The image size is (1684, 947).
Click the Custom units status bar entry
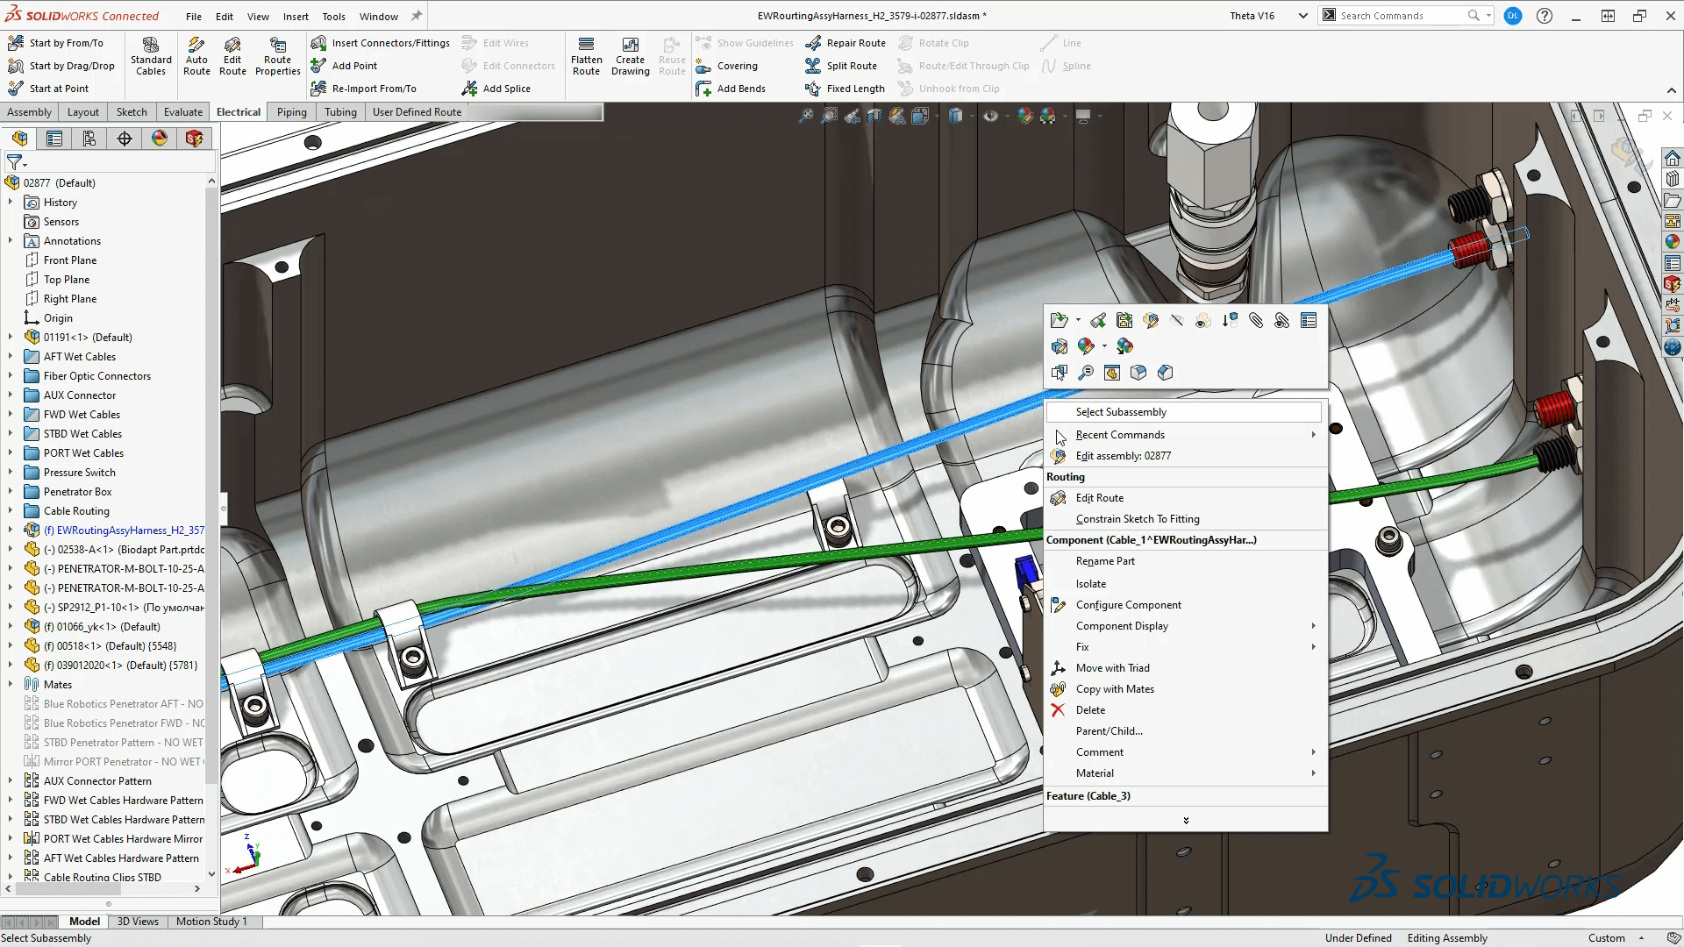click(x=1606, y=938)
